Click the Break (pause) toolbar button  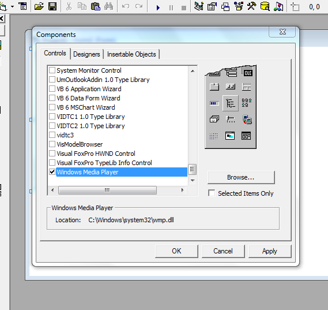pyautogui.click(x=171, y=8)
